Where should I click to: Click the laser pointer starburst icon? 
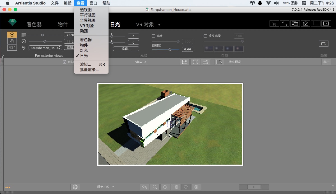(326, 62)
